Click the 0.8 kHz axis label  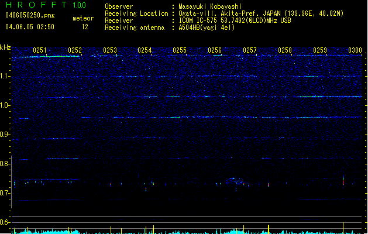pyautogui.click(x=5, y=164)
